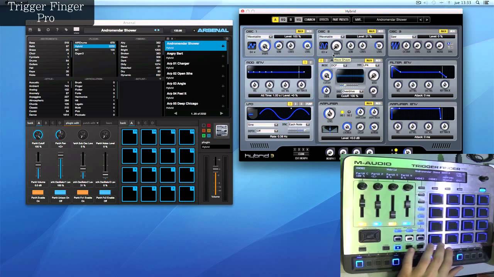The image size is (494, 277).
Task: Toggle LFO PUMP button
Action: [309, 104]
